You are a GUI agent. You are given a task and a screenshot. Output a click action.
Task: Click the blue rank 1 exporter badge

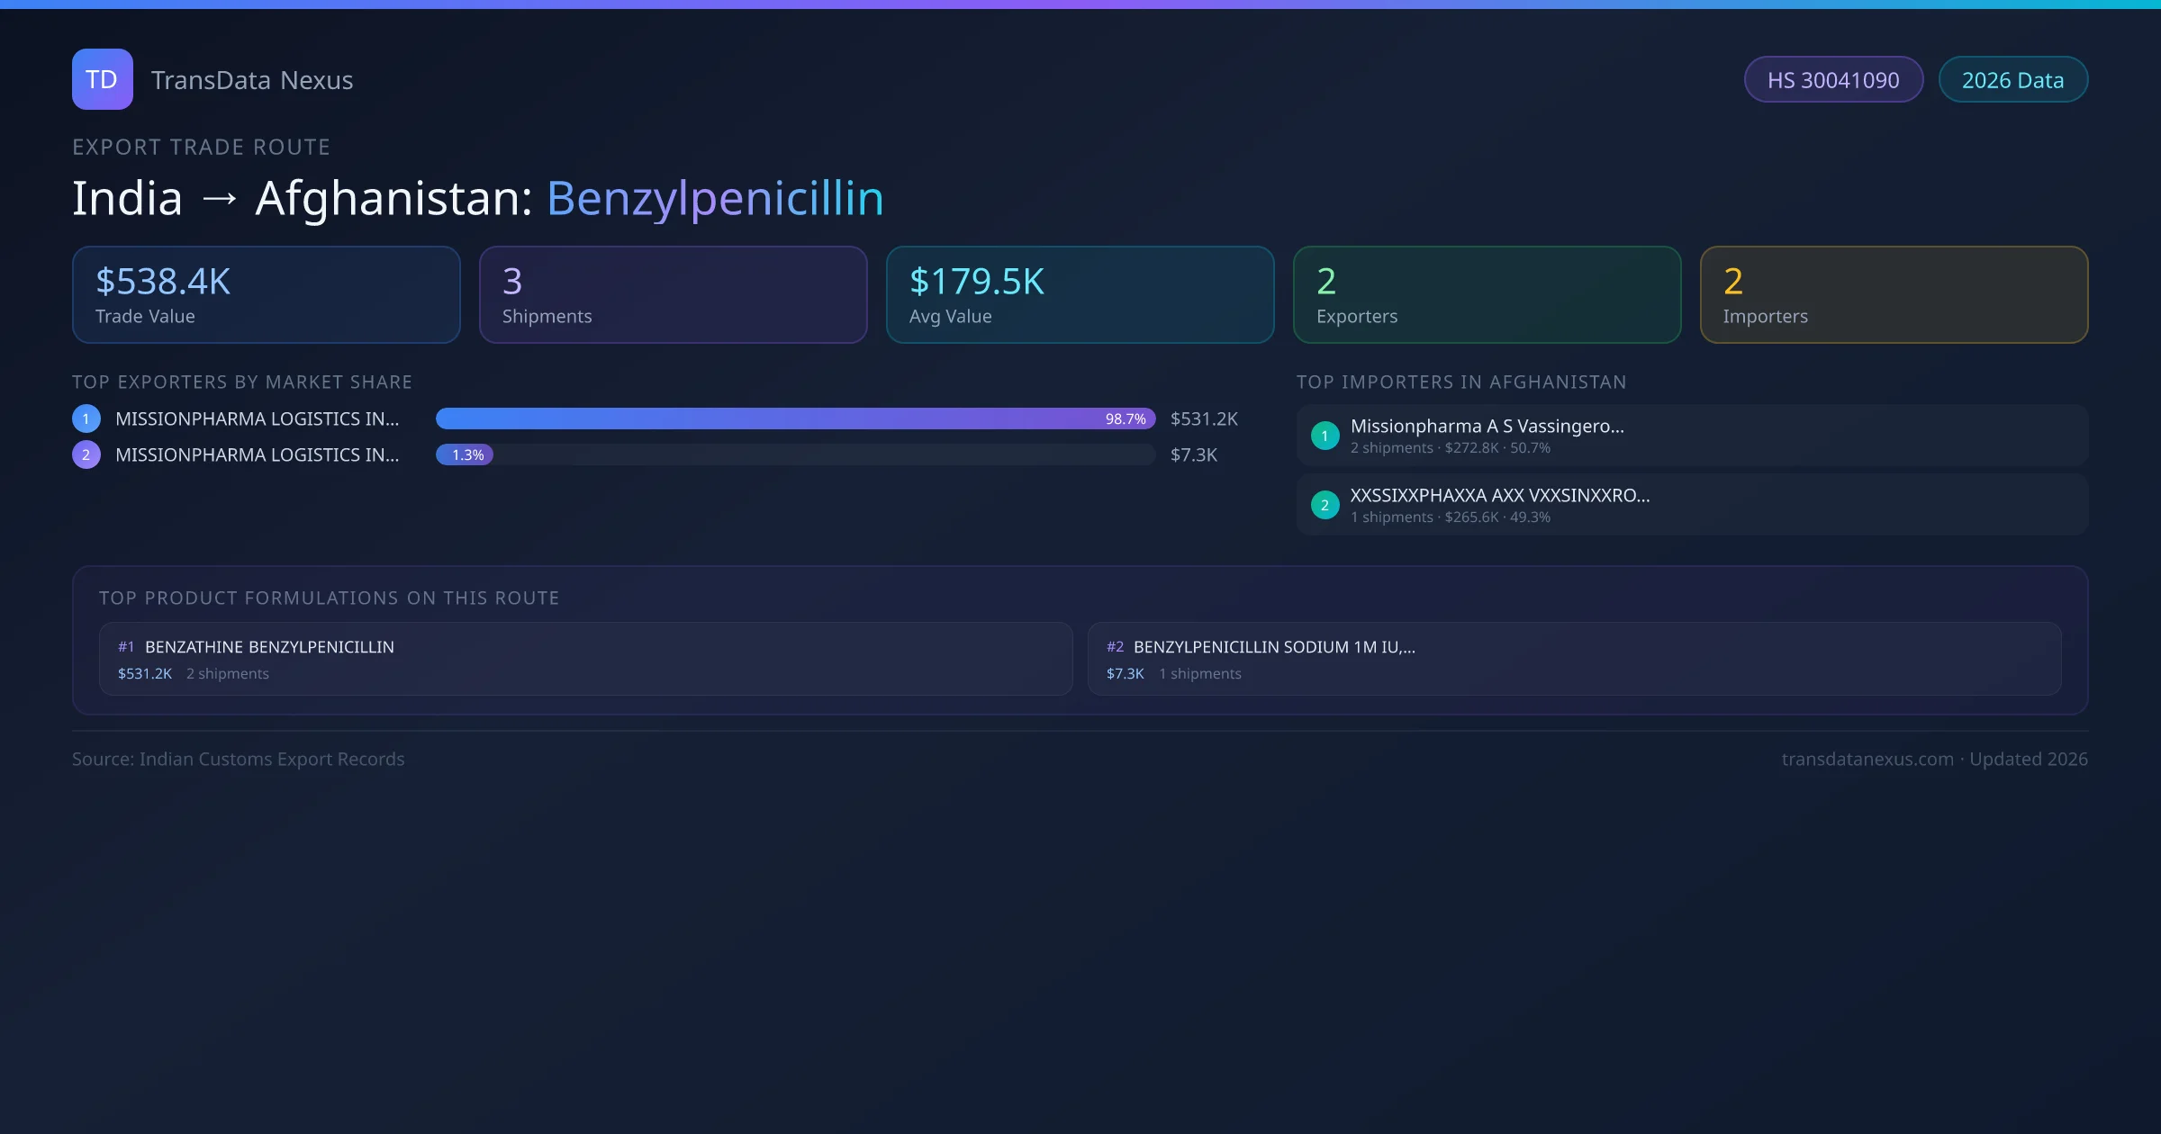(86, 418)
